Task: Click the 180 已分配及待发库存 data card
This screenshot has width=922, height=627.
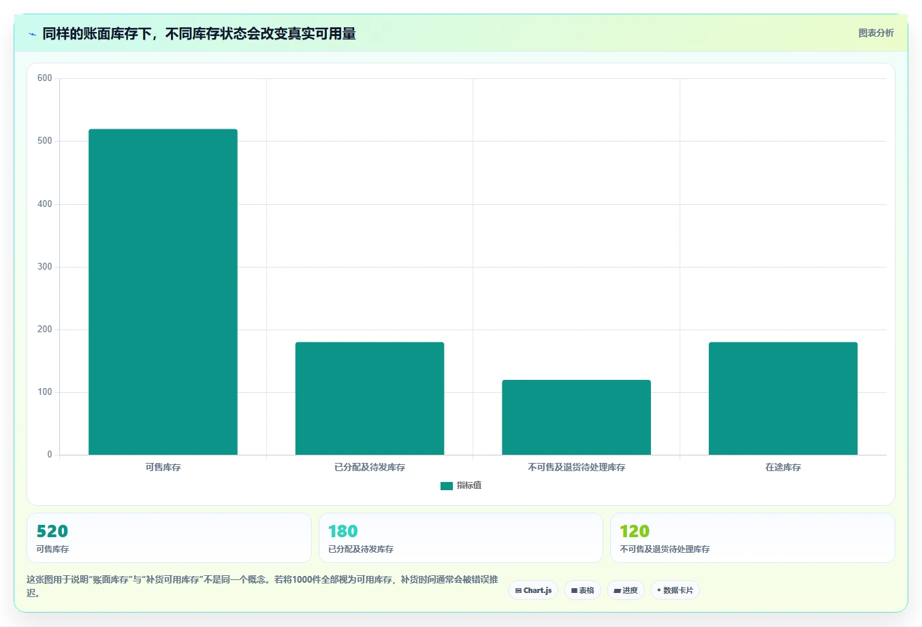Action: (461, 538)
